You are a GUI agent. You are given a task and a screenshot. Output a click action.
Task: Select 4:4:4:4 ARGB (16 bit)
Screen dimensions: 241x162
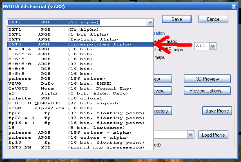click(80, 49)
